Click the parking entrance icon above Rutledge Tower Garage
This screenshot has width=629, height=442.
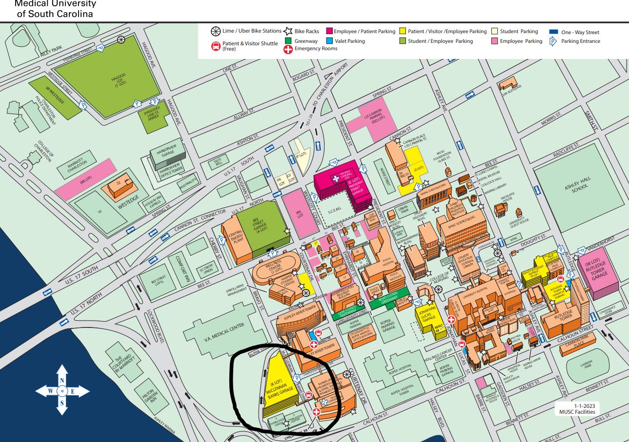[581, 250]
